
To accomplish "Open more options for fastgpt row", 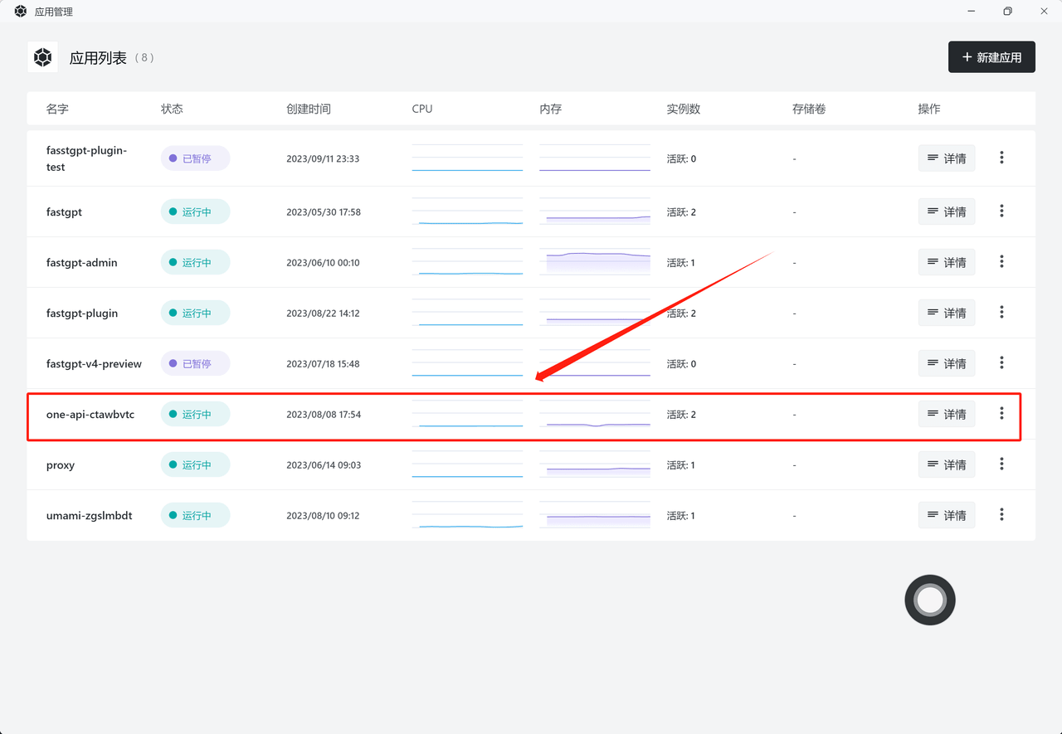I will 1001,211.
